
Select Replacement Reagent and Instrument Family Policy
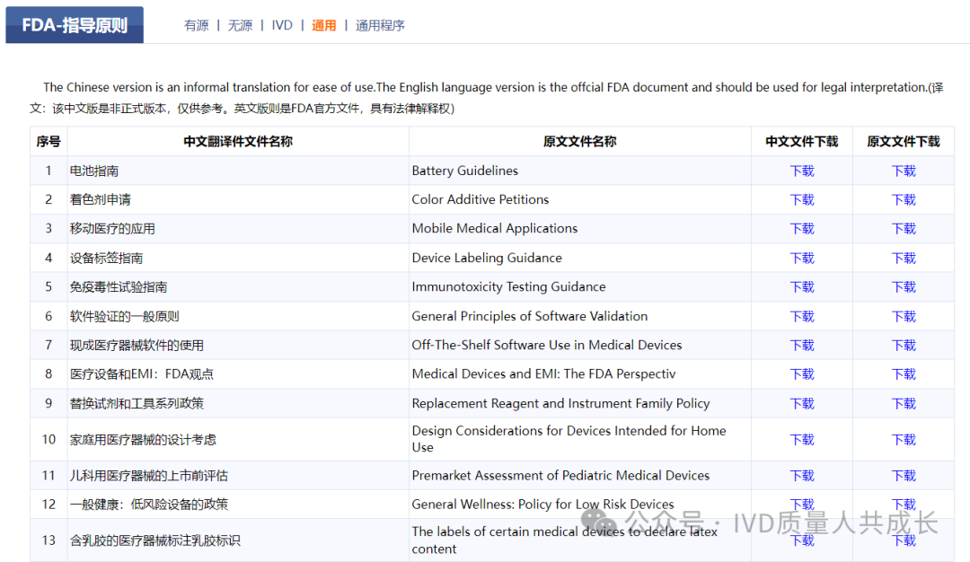click(x=560, y=404)
